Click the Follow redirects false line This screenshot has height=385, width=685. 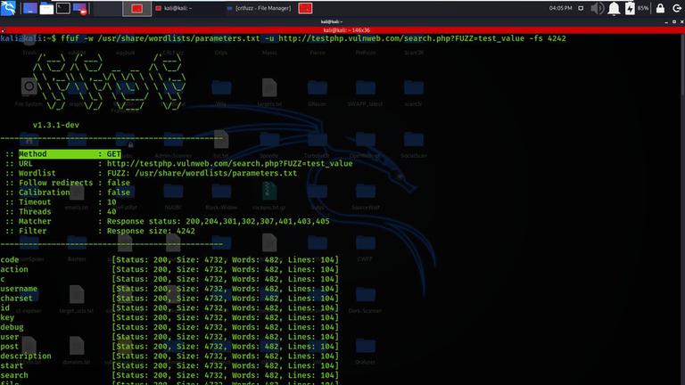tap(68, 183)
